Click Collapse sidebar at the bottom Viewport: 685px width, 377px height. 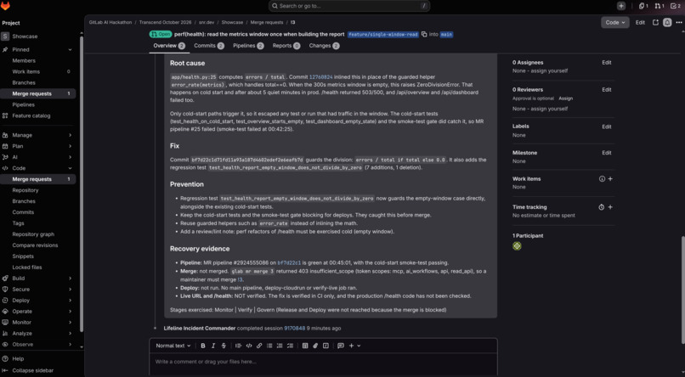coord(33,370)
